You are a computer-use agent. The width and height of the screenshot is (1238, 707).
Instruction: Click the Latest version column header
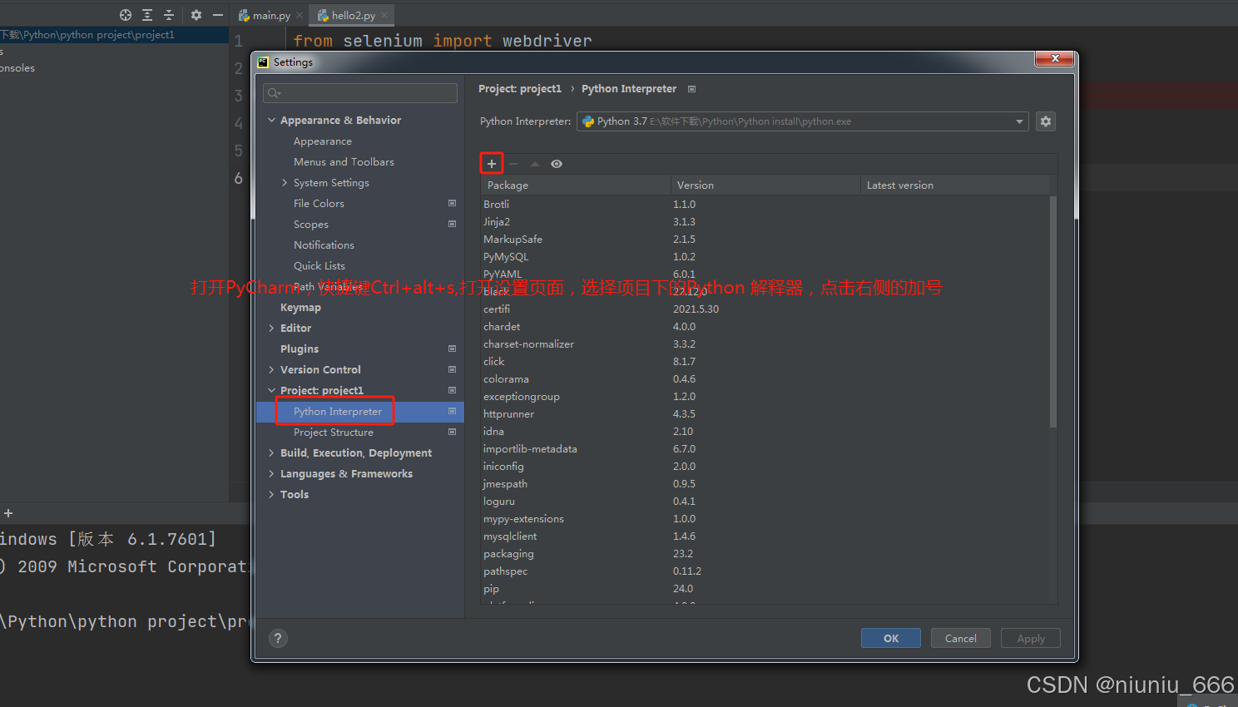pyautogui.click(x=955, y=185)
